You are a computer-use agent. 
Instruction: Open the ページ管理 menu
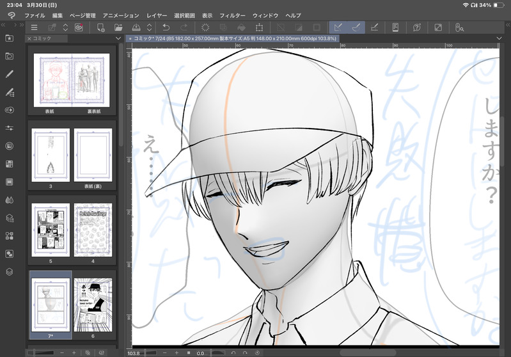click(x=83, y=15)
